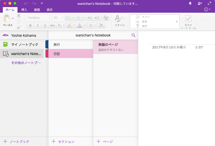
Task: Apply the font color
Action: pos(80,25)
